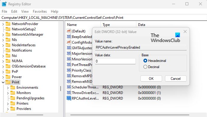
Task: Click the tree pane vertical scrollbar thumb
Action: pyautogui.click(x=61, y=89)
